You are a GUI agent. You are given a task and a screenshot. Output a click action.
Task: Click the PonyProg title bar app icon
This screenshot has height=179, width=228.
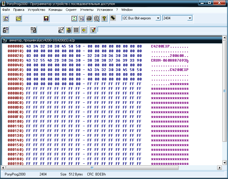click(x=3, y=4)
